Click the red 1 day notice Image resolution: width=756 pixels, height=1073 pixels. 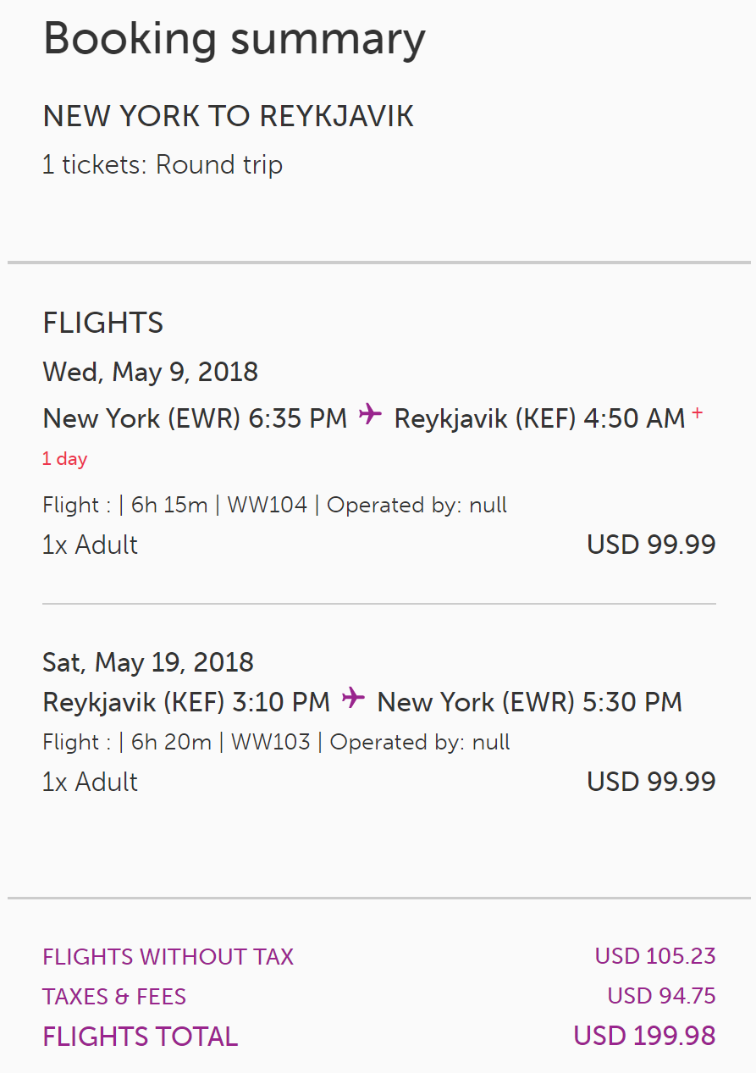click(64, 459)
